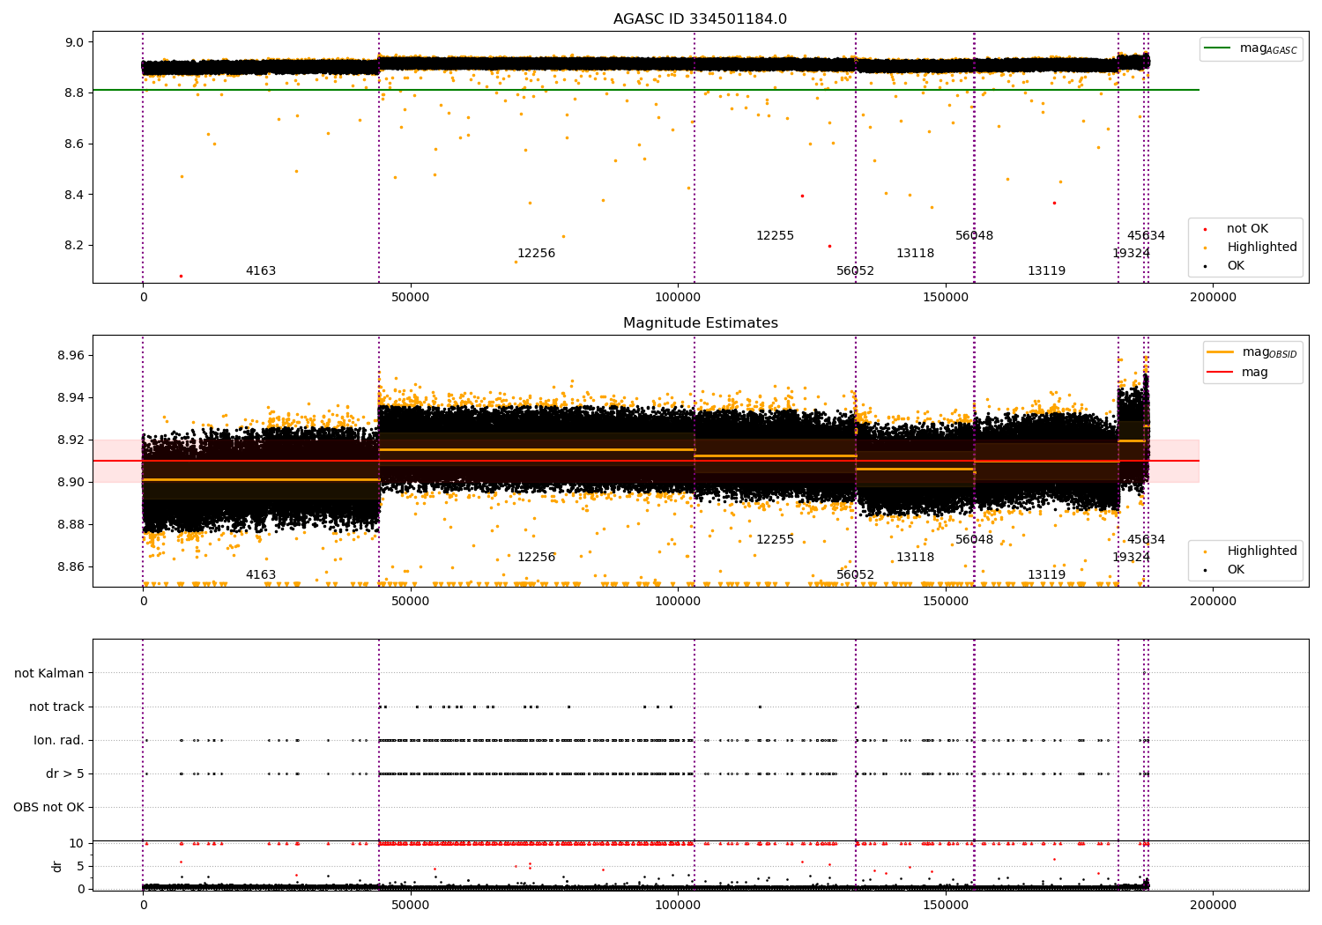Click the 9.0 y-axis tick label
The height and width of the screenshot is (925, 1322).
click(x=75, y=42)
